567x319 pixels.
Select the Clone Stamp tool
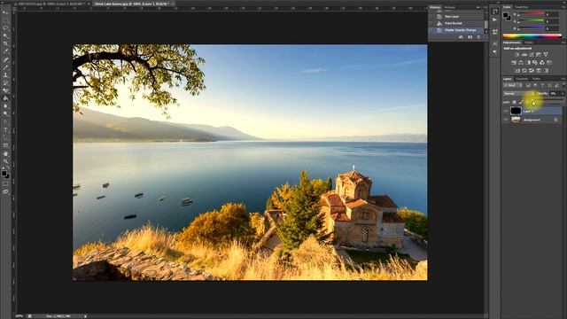click(5, 74)
